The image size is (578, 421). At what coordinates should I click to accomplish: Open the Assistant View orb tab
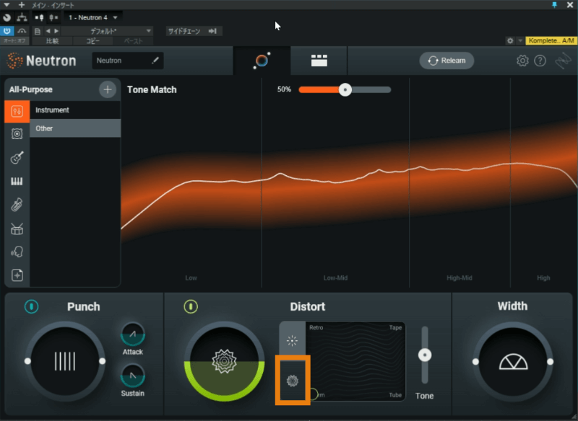262,61
